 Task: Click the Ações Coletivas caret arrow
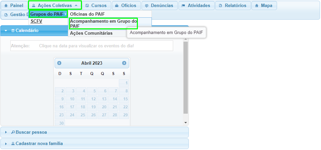tap(76, 6)
